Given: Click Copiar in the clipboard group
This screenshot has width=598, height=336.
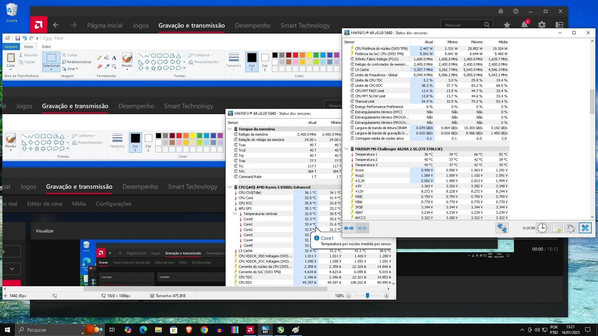Looking at the screenshot, I should click(x=27, y=62).
